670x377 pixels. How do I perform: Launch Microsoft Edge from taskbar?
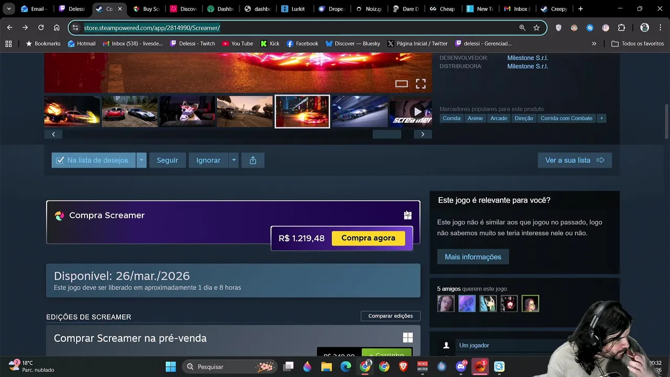tap(346, 367)
